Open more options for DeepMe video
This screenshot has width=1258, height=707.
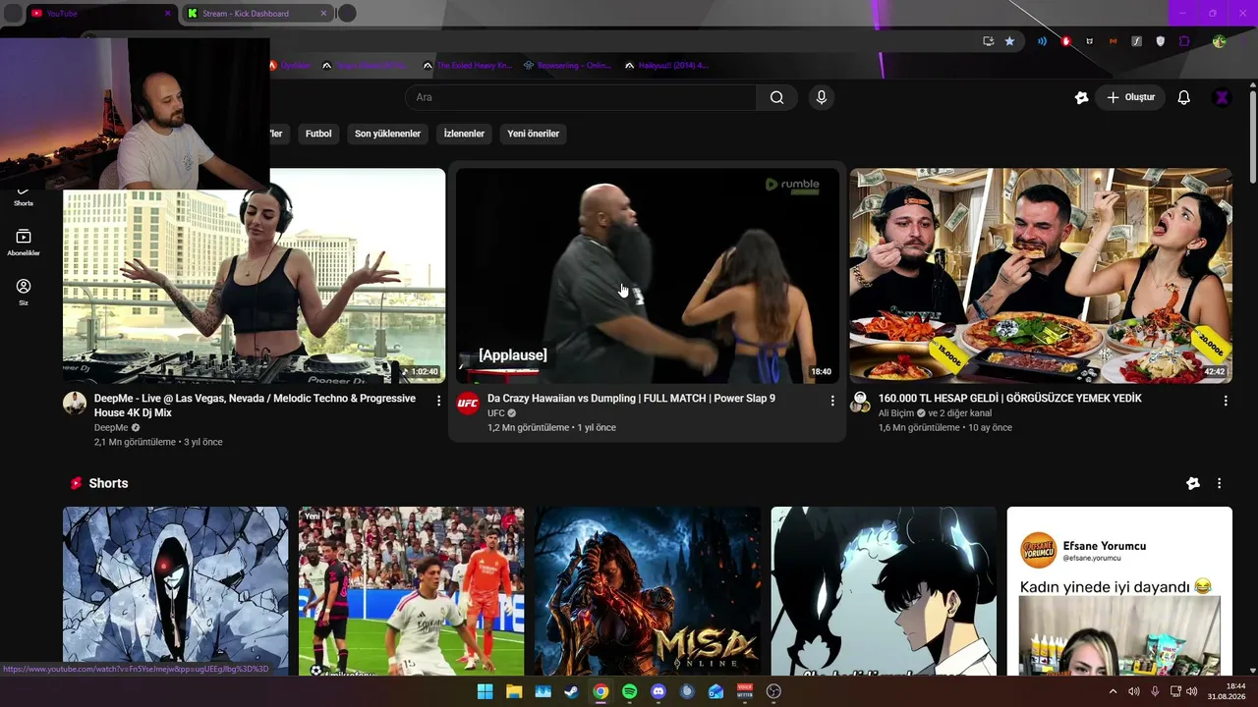(439, 401)
